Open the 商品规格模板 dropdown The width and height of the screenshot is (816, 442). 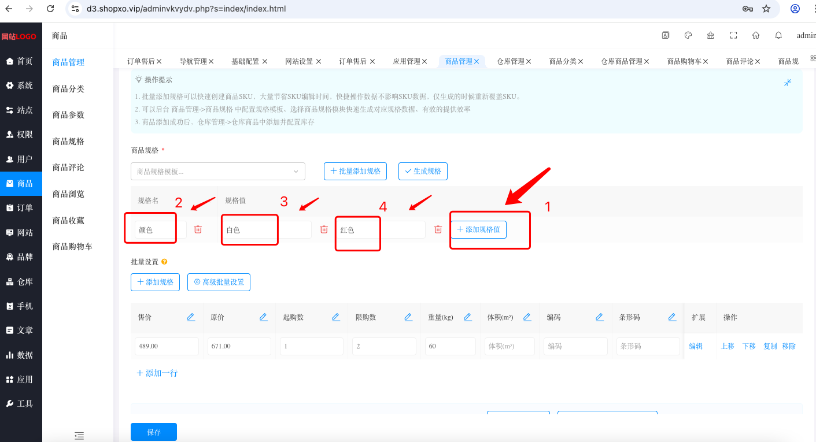coord(218,172)
